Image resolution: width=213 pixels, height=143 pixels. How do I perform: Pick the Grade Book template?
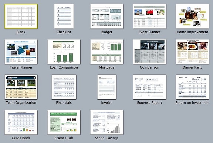[21, 122]
